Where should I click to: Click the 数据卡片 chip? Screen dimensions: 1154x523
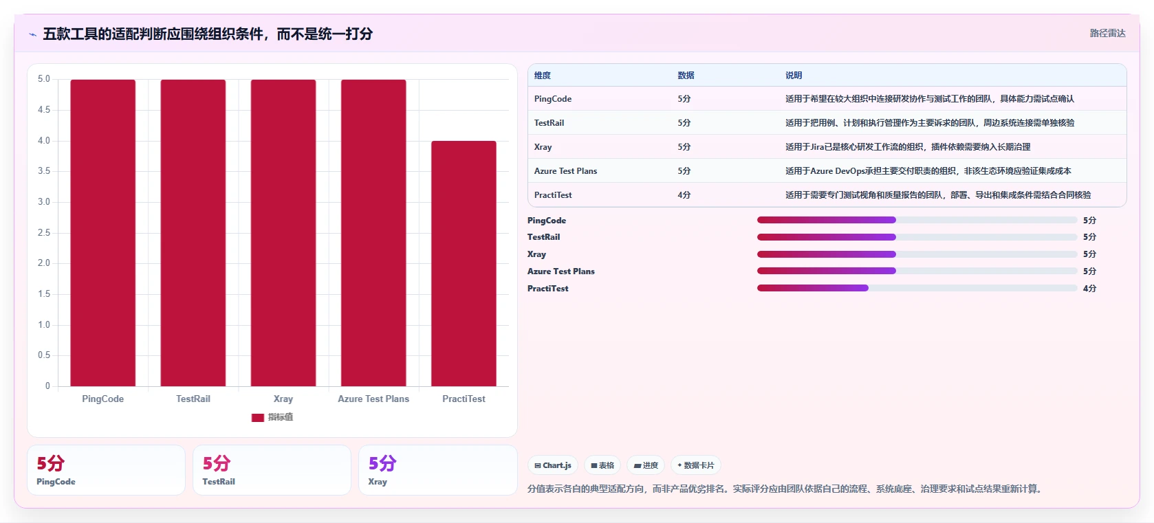click(x=696, y=465)
